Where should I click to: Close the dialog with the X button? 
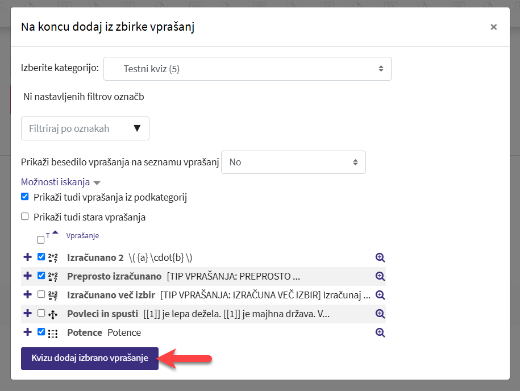click(493, 27)
